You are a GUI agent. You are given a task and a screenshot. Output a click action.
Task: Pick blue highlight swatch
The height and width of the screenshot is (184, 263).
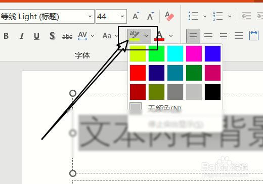coord(213,53)
